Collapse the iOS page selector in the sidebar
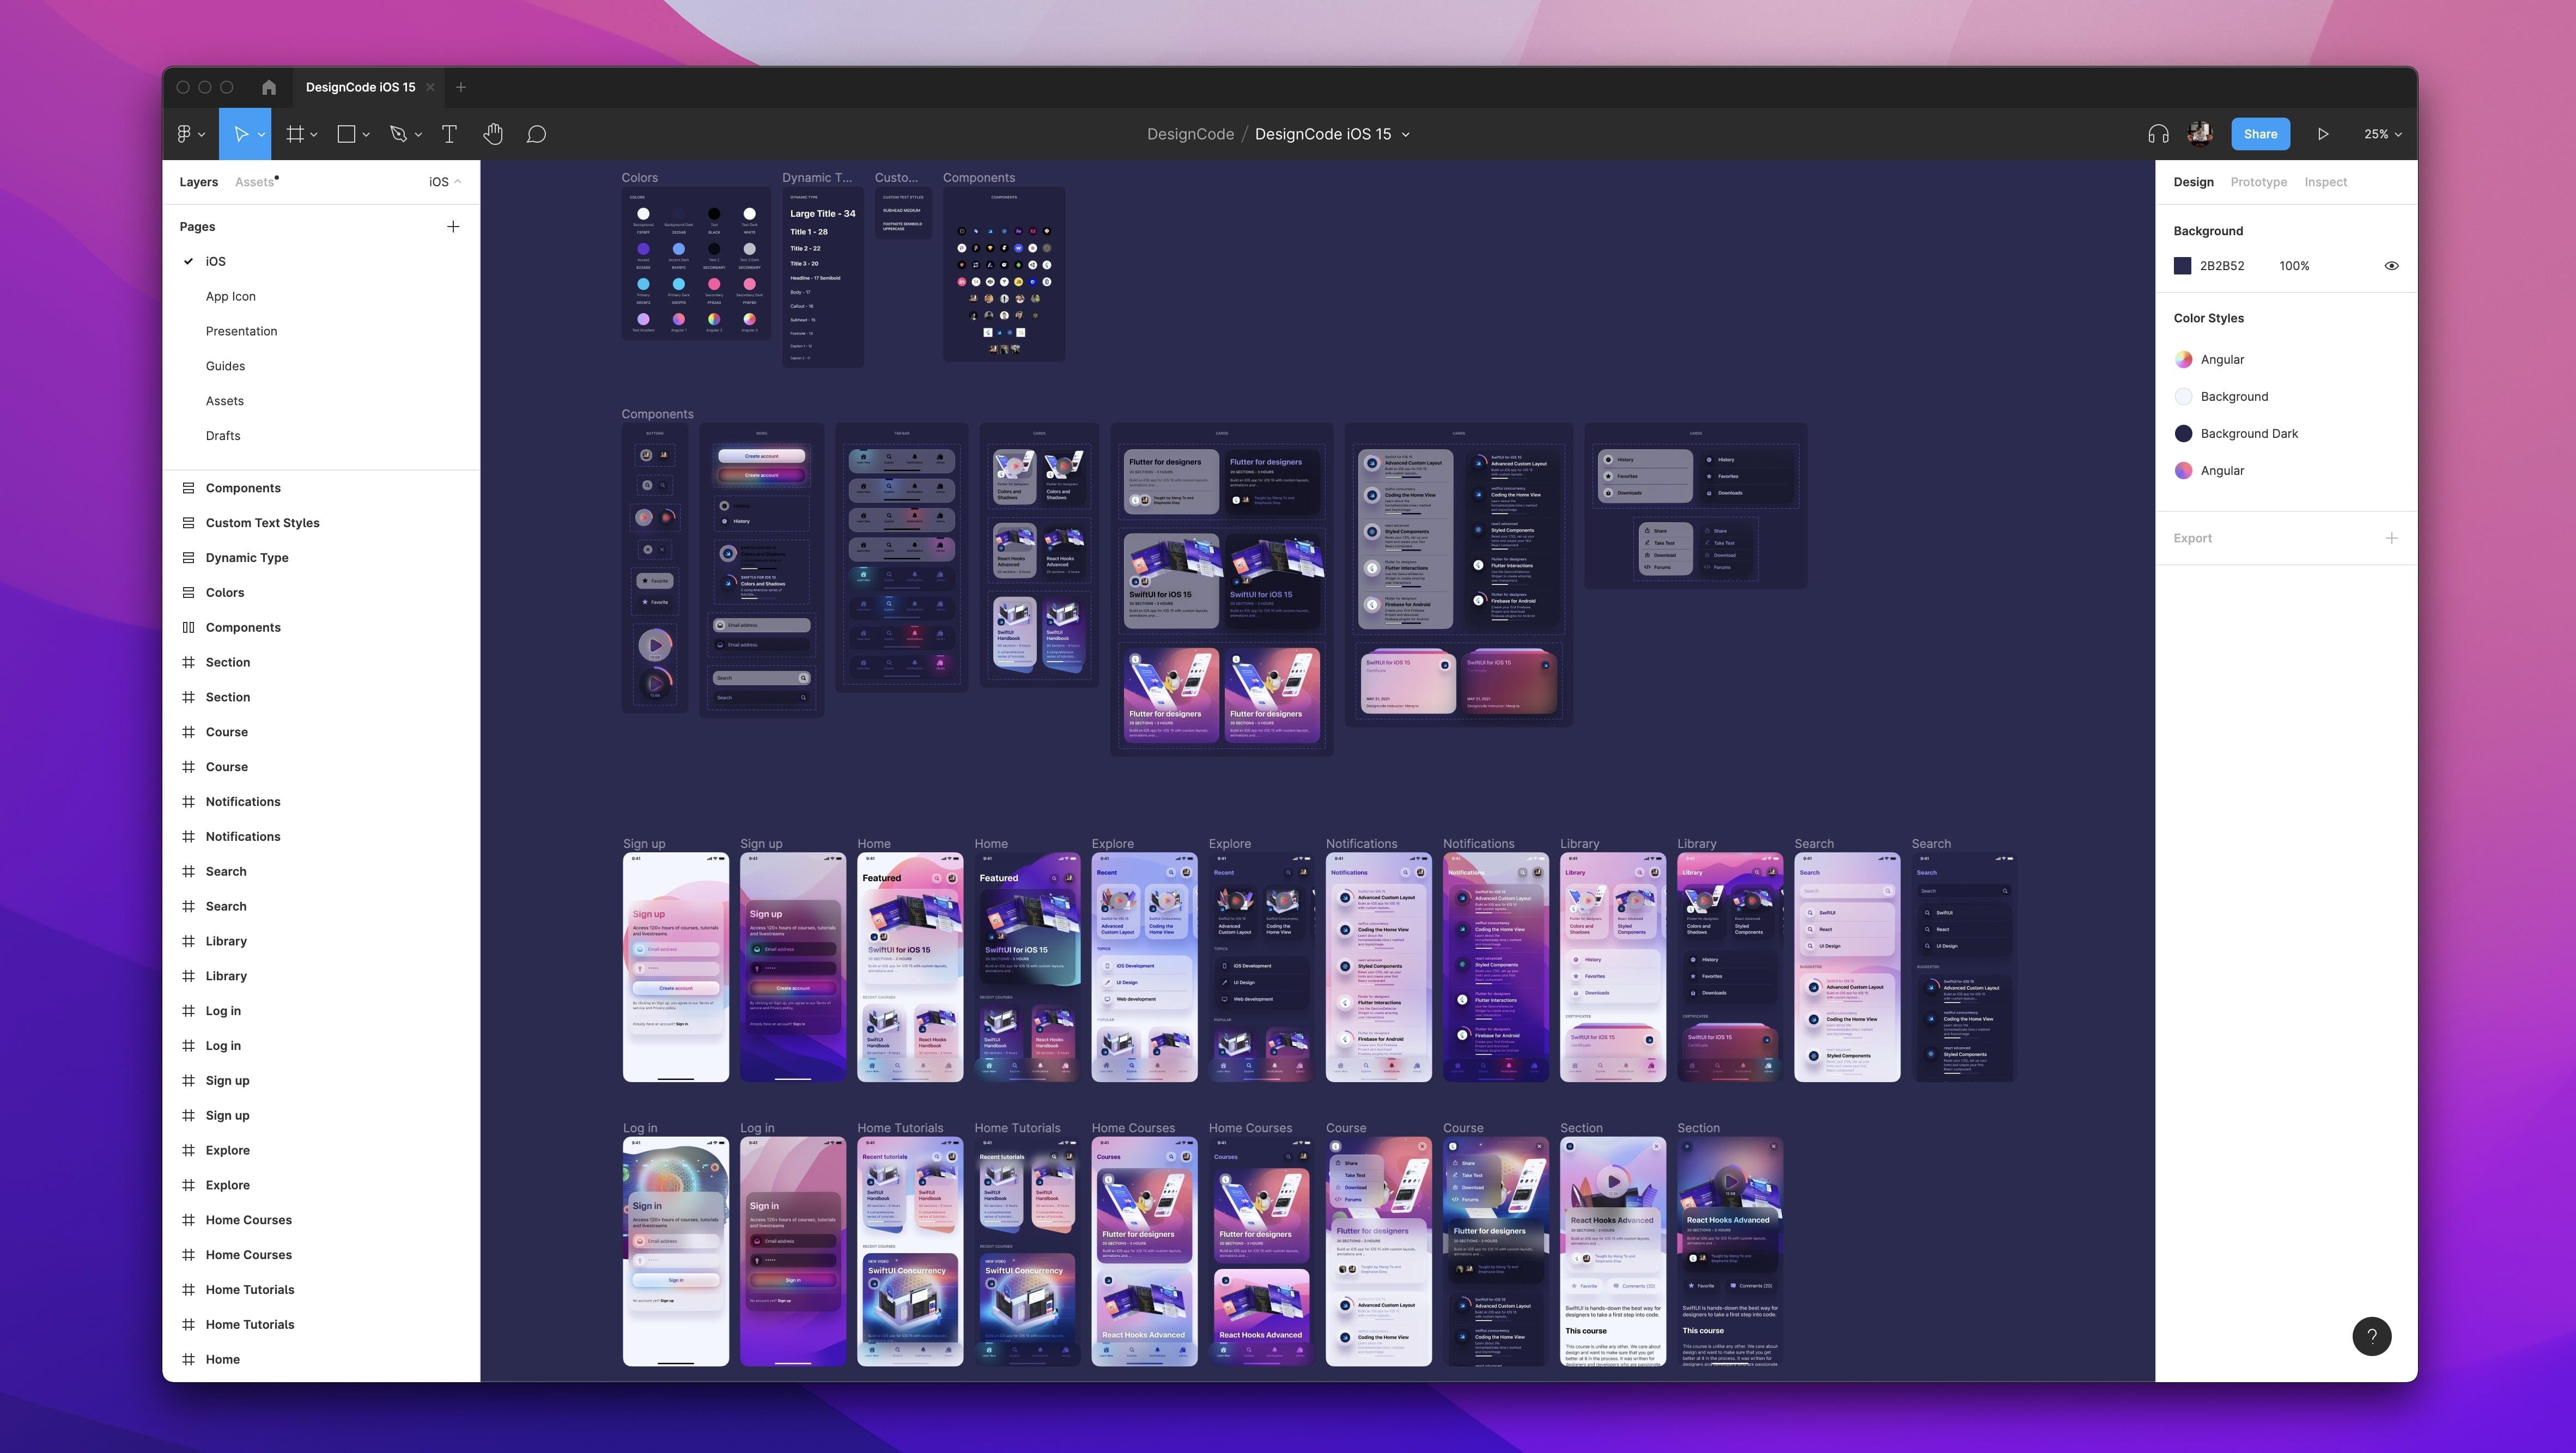This screenshot has height=1453, width=2576. [x=458, y=182]
